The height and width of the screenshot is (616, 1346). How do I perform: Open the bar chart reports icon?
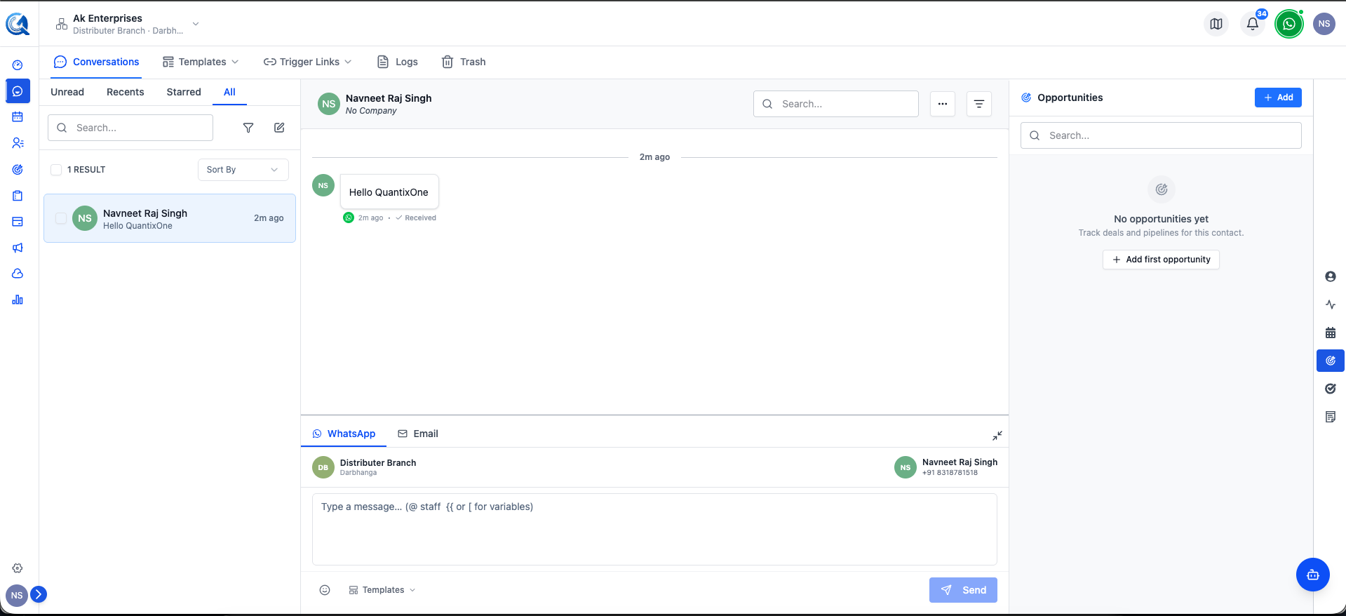[18, 300]
